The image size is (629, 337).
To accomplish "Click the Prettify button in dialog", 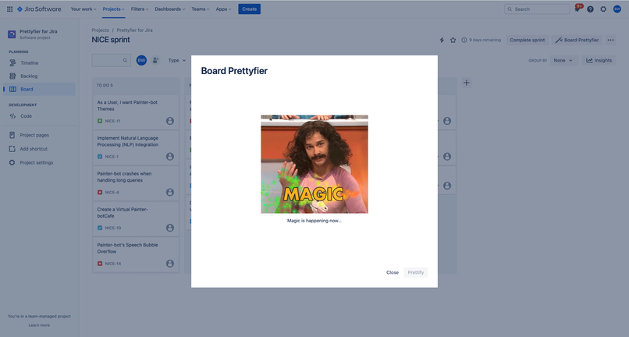I will 416,272.
